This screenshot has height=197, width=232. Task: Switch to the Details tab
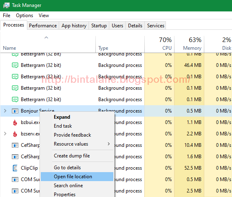pos(135,26)
